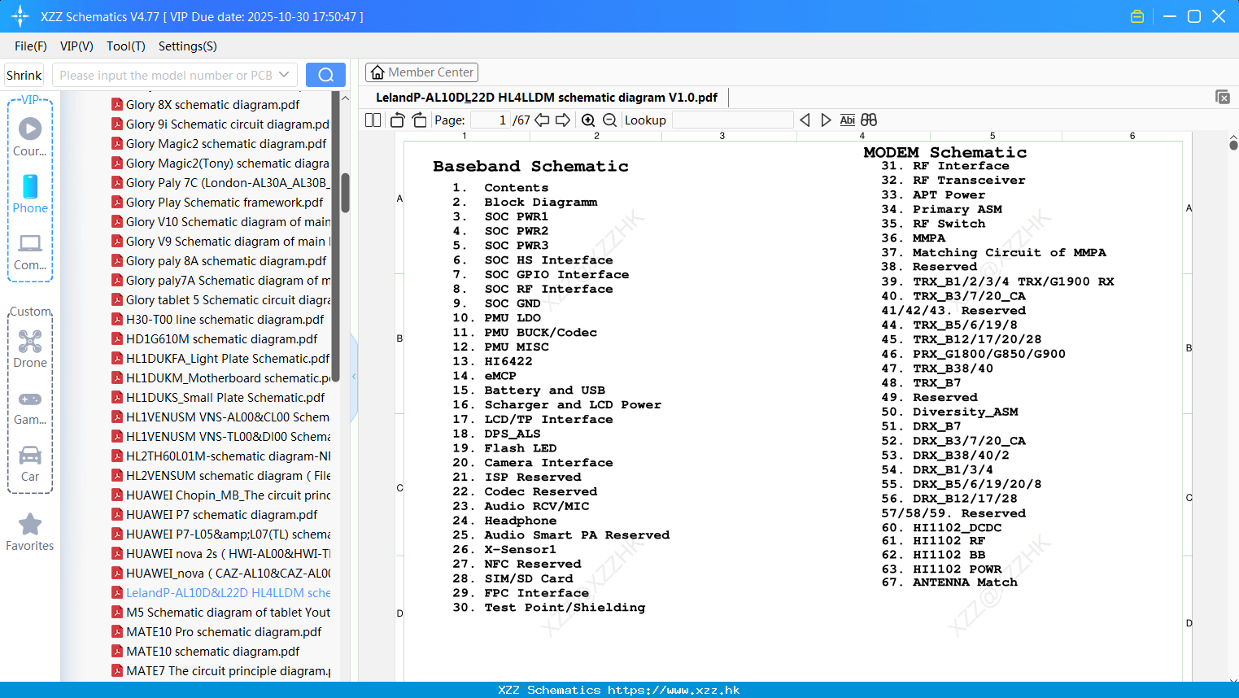1239x698 pixels.
Task: Toggle whole-word match Abi icon
Action: 847,120
